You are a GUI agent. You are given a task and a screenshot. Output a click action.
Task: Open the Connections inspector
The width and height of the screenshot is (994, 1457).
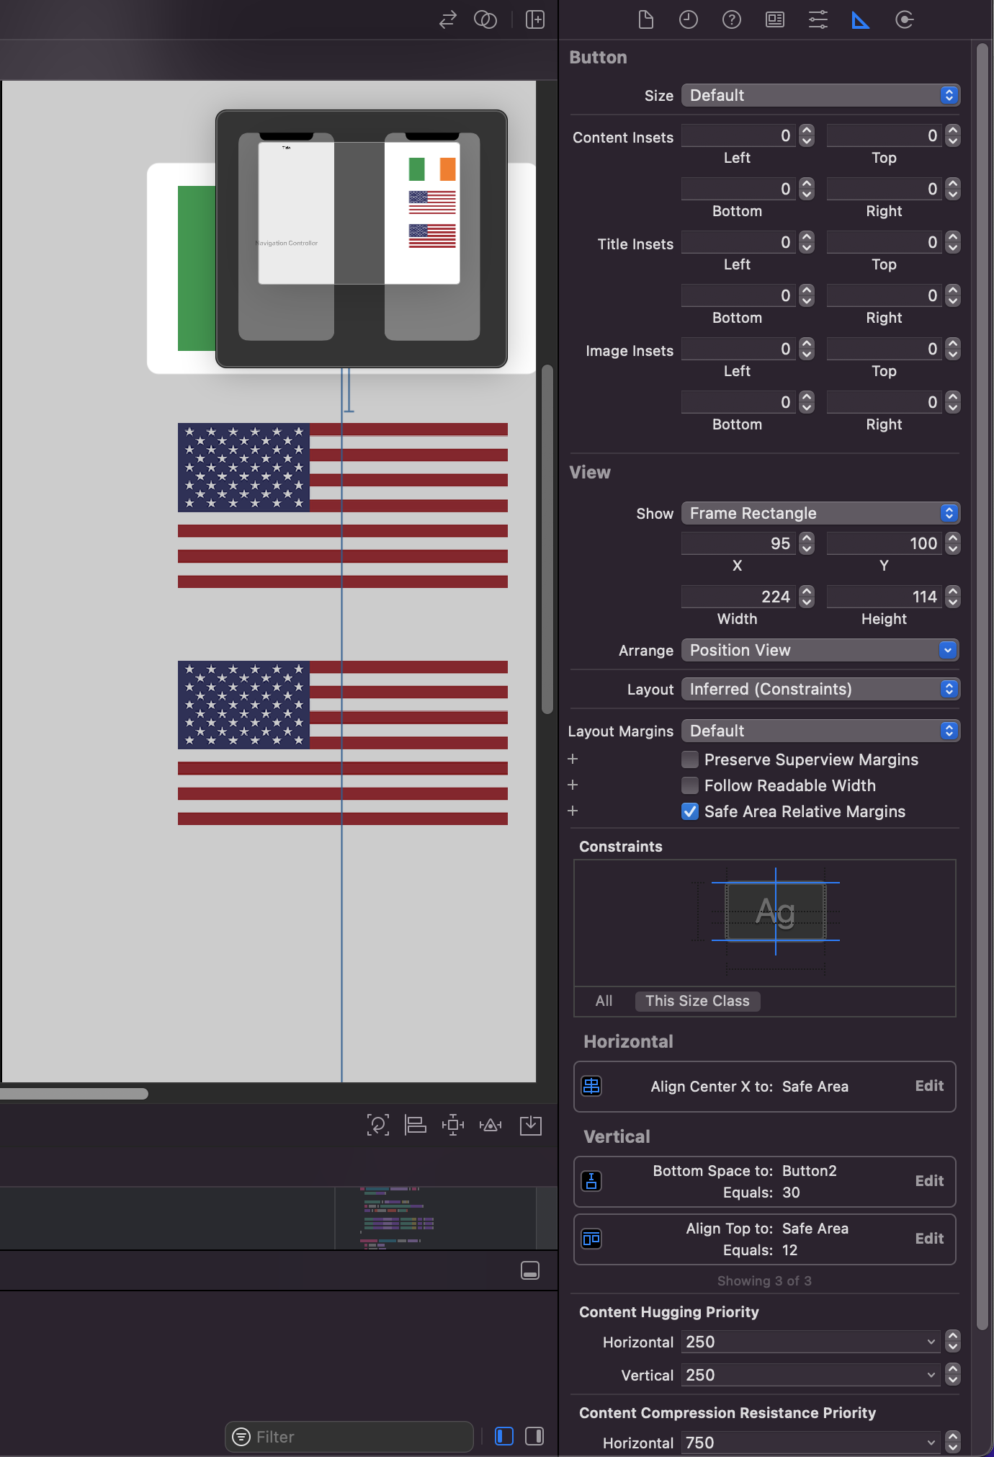pyautogui.click(x=905, y=19)
